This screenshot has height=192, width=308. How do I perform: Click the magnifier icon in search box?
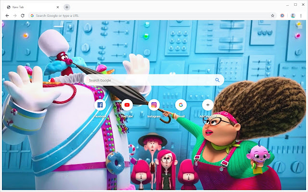(217, 80)
